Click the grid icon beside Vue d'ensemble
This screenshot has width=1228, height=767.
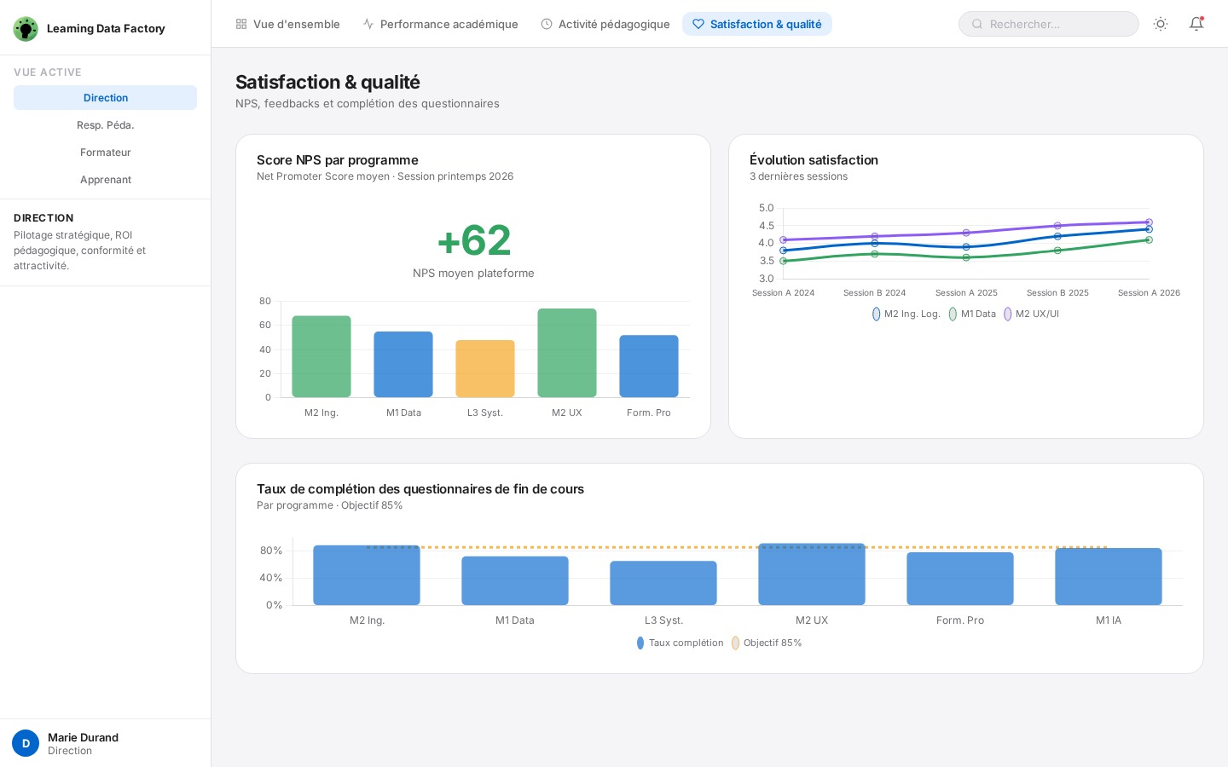241,24
